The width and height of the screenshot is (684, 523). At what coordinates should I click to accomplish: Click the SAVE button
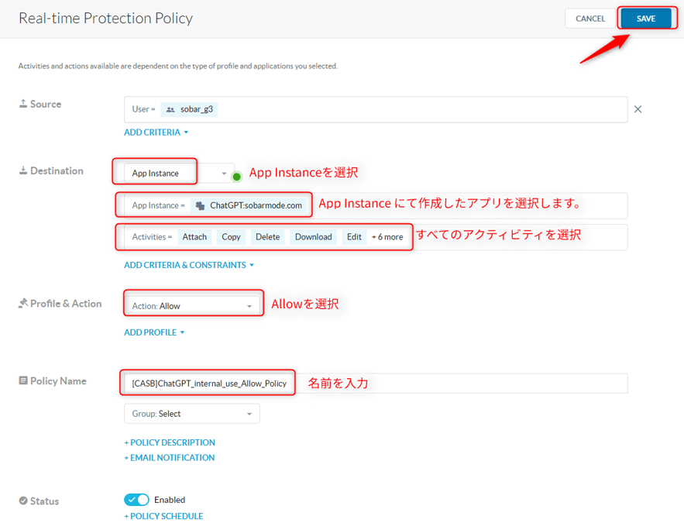coord(644,19)
